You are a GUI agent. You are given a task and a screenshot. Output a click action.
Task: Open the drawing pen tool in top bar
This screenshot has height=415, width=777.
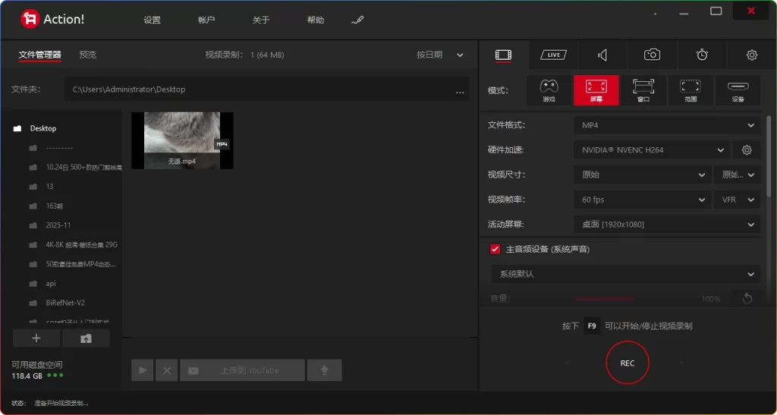pos(357,20)
